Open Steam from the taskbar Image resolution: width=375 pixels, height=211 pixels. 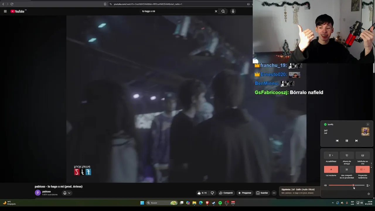coord(214,203)
